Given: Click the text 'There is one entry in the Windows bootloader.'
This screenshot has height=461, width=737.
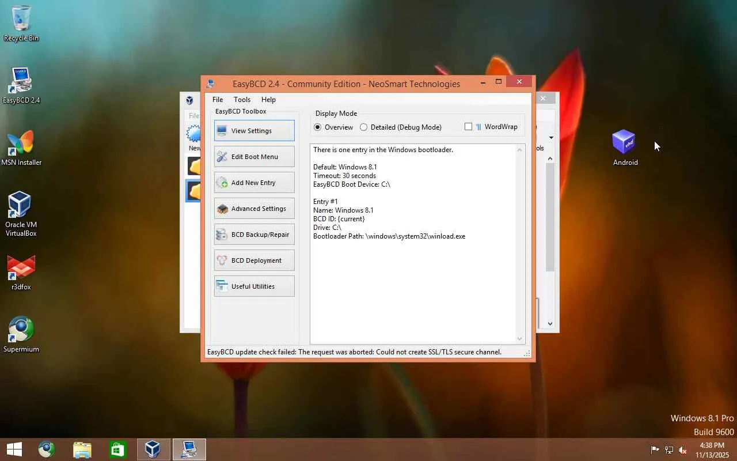Looking at the screenshot, I should pos(383,150).
